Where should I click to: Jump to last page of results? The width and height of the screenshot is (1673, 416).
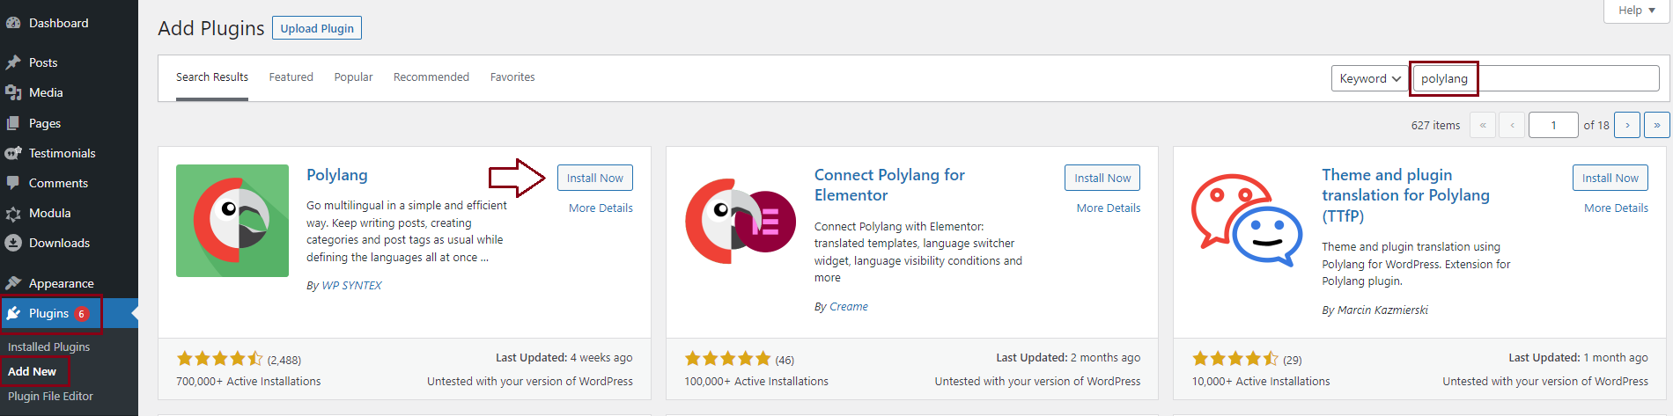(x=1656, y=125)
